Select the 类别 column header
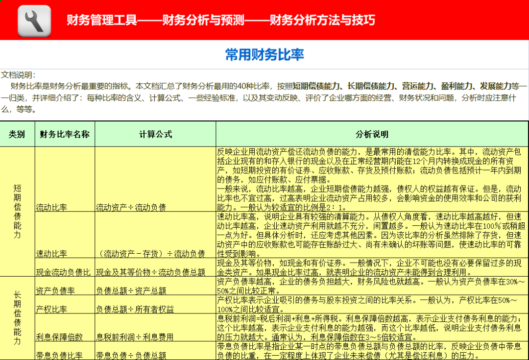 pyautogui.click(x=18, y=134)
